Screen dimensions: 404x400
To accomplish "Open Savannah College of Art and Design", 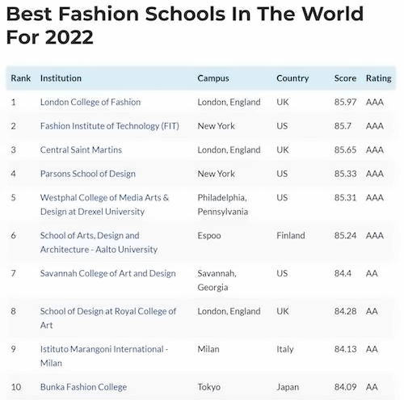I will (x=108, y=273).
